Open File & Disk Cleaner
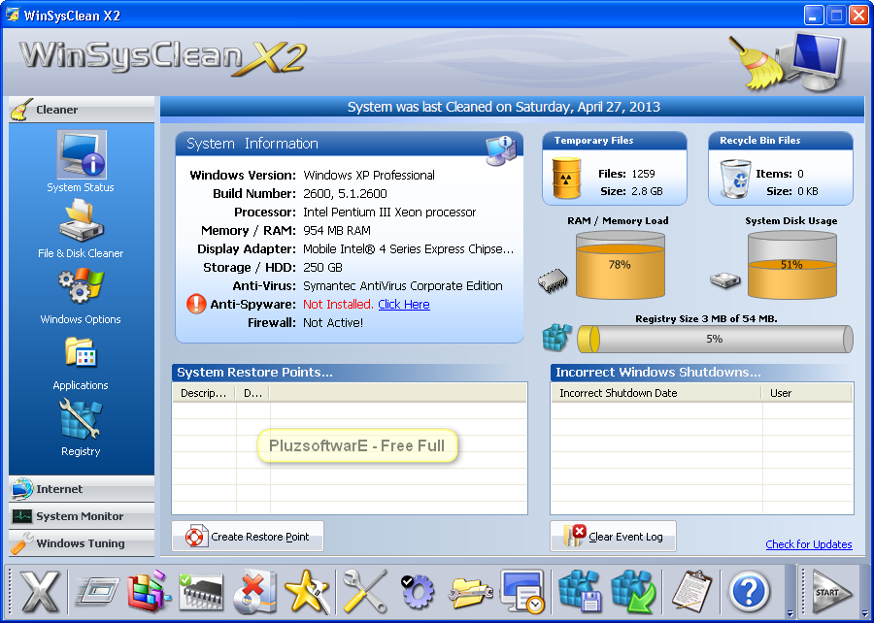 tap(82, 229)
